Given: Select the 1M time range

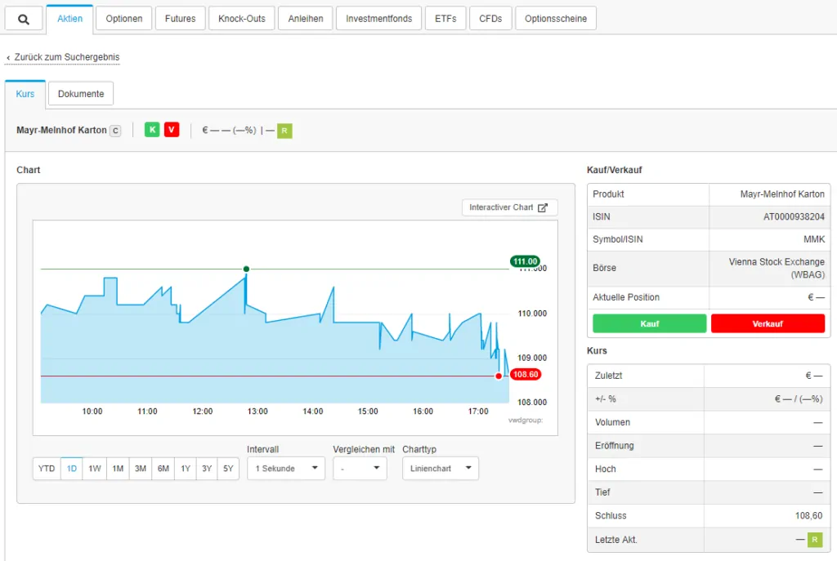Looking at the screenshot, I should pos(118,468).
